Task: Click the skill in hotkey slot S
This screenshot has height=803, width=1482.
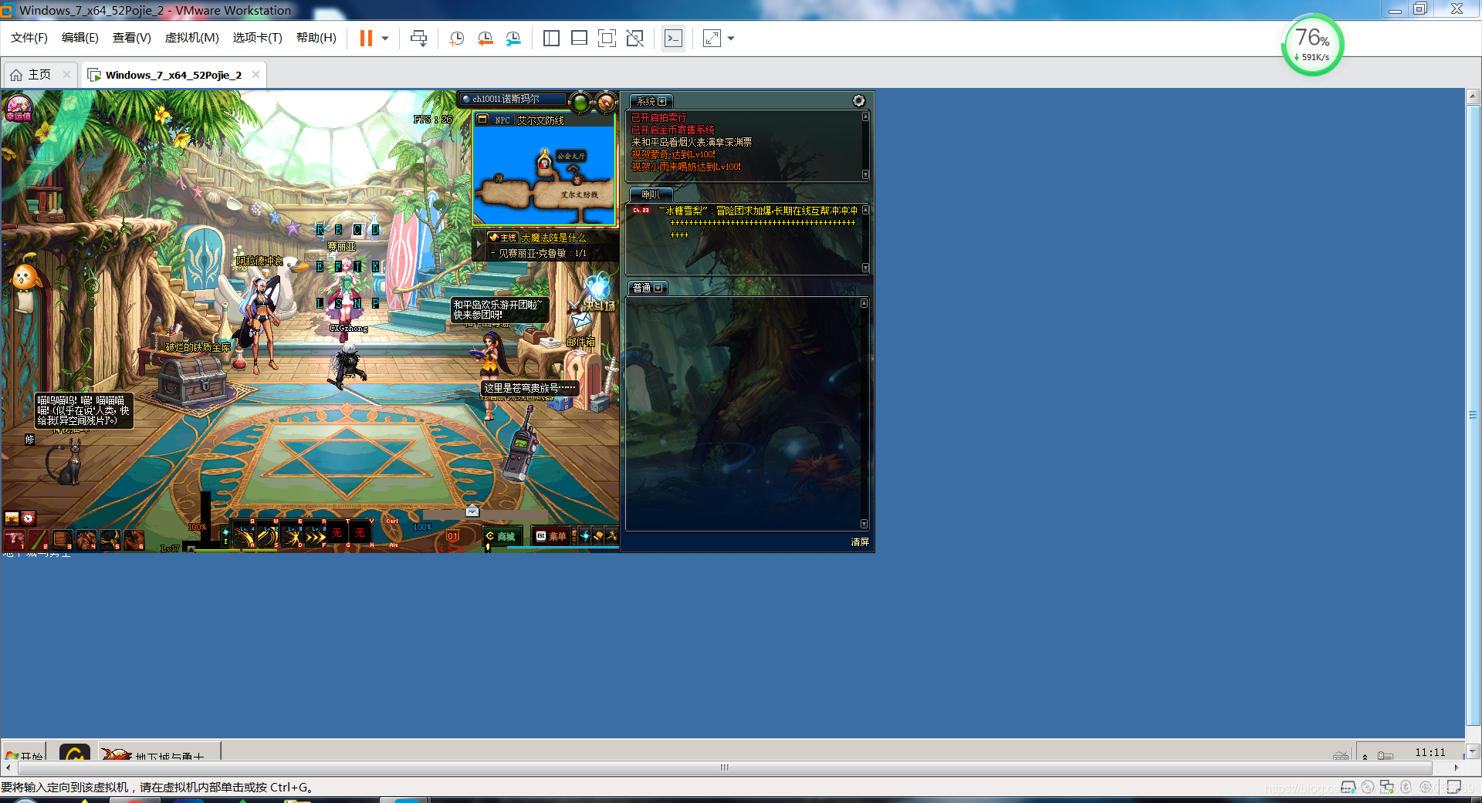Action: (267, 535)
